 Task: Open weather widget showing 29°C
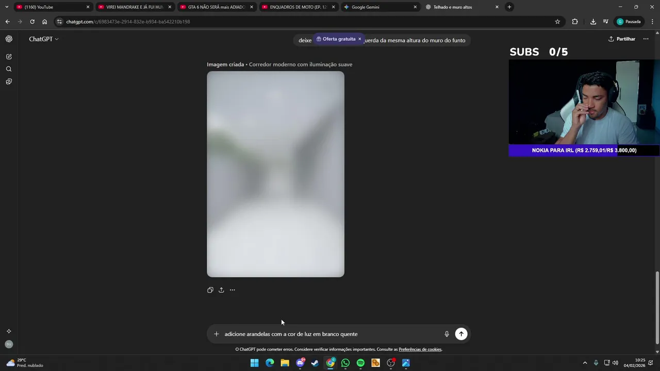pyautogui.click(x=25, y=363)
